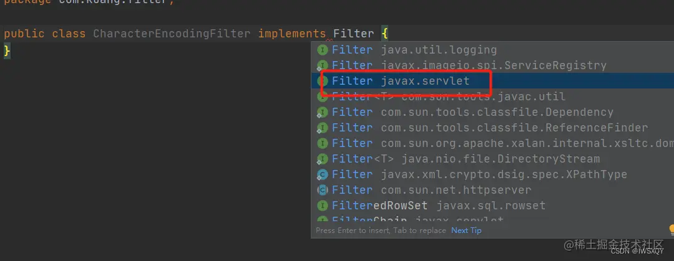Select the Filter javax.servlet completion
The image size is (674, 261).
492,81
